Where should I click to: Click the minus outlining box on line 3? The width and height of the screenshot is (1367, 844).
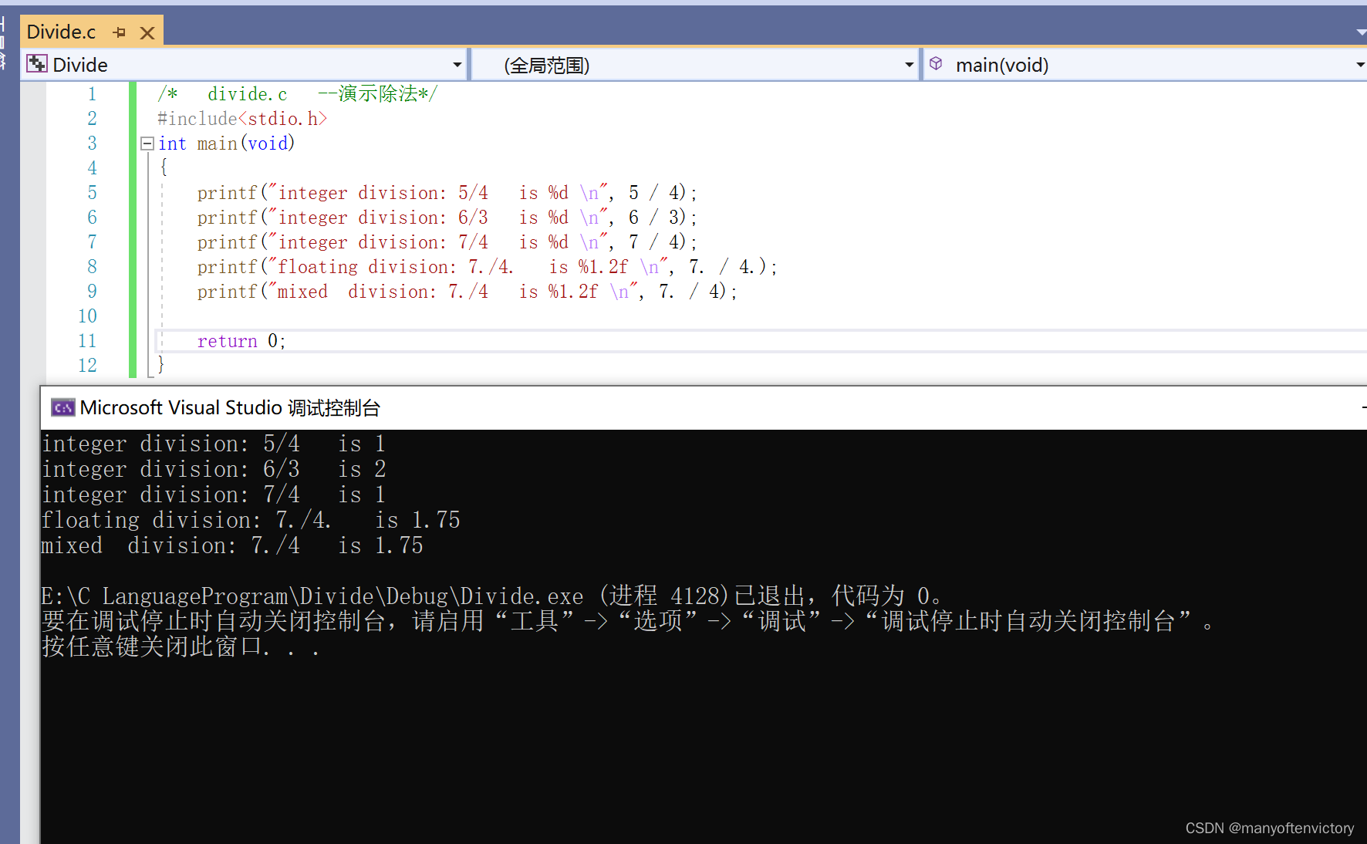coord(147,143)
